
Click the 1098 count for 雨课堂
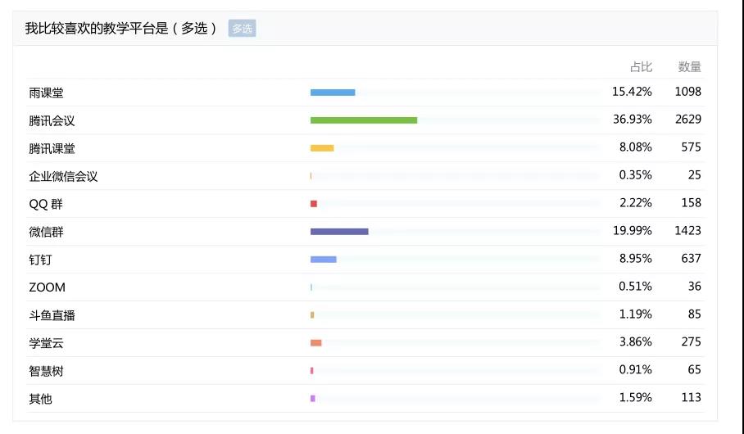coord(688,92)
